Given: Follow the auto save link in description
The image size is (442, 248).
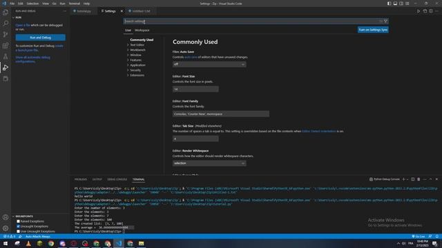Looking at the screenshot, I should point(191,57).
